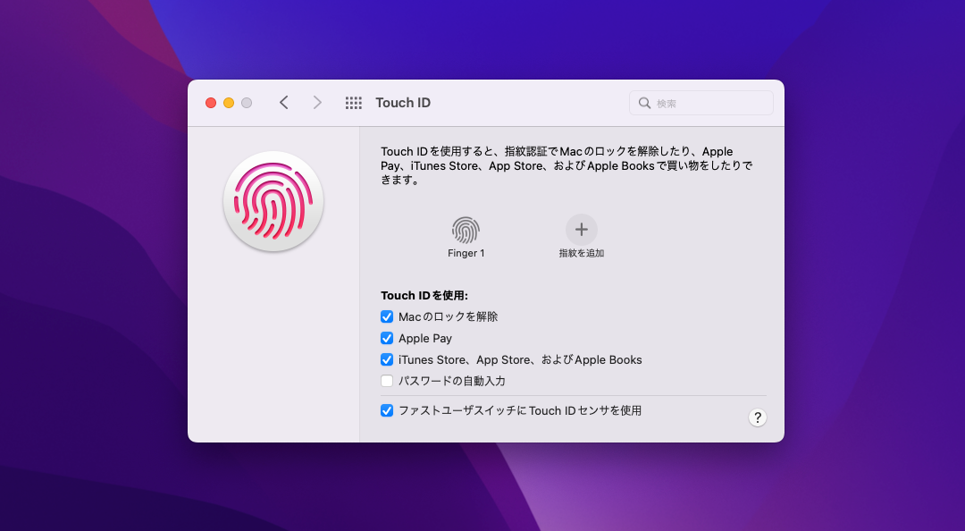Click the 指紋を追加 label
This screenshot has width=965, height=531.
tap(582, 254)
